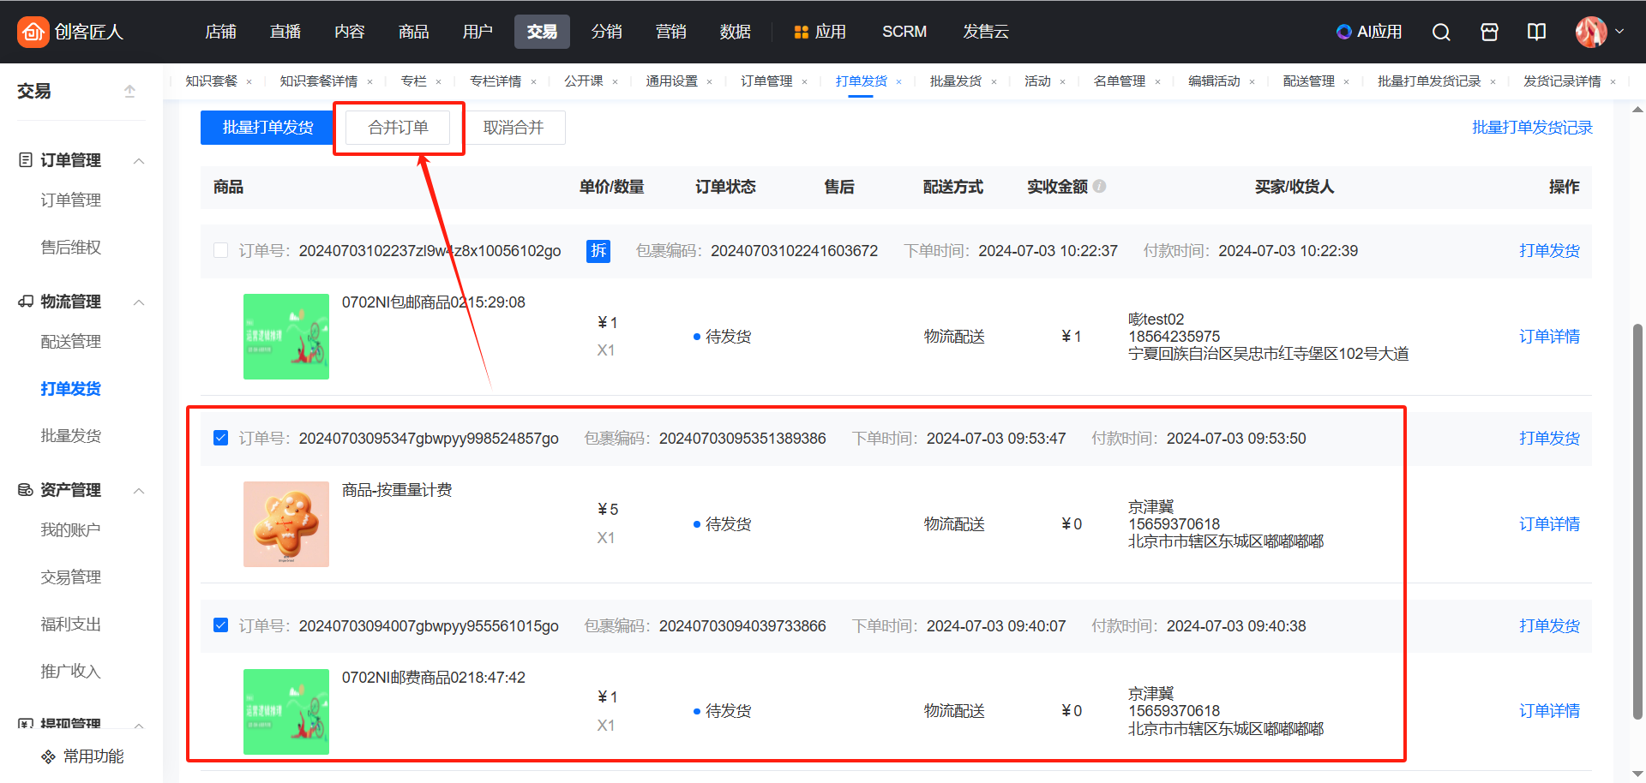Uncheck the order ending 998524857go
The height and width of the screenshot is (783, 1646).
221,438
